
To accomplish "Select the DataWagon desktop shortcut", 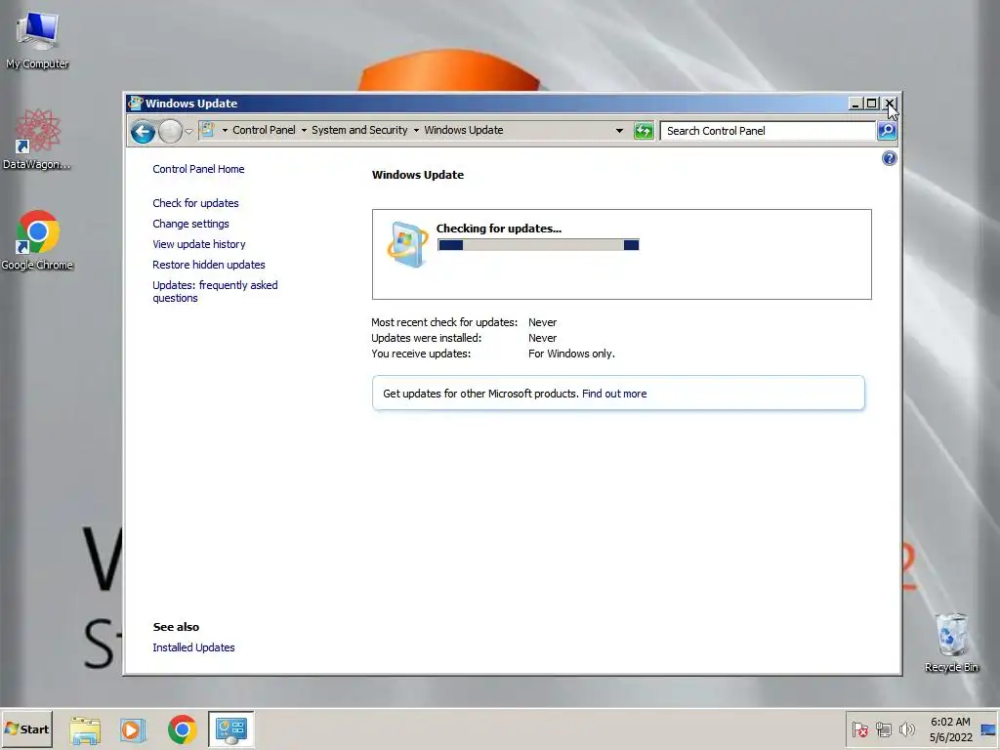I will click(x=37, y=141).
